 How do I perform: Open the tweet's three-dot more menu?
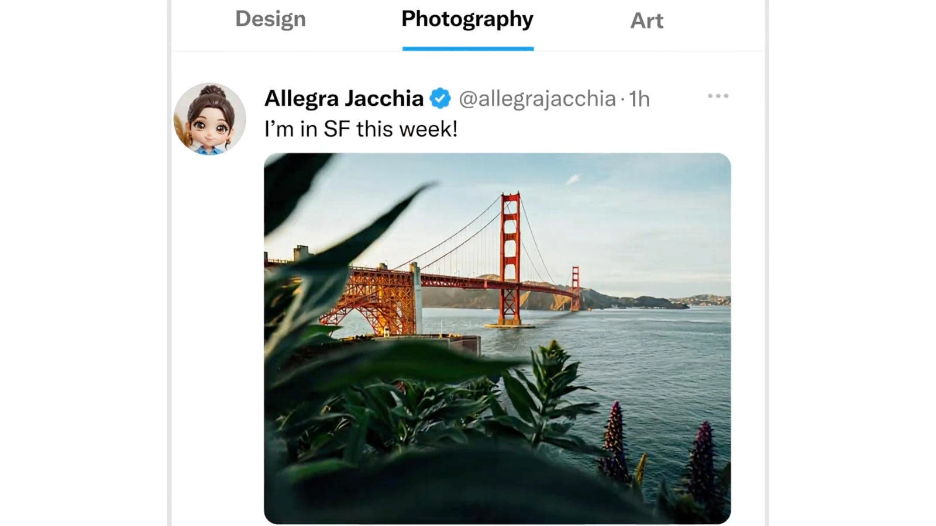[718, 96]
